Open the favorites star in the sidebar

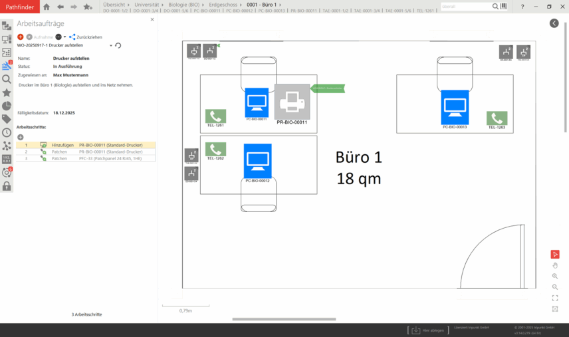pyautogui.click(x=7, y=92)
